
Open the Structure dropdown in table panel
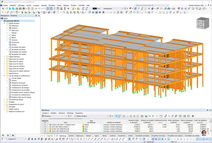66,116
